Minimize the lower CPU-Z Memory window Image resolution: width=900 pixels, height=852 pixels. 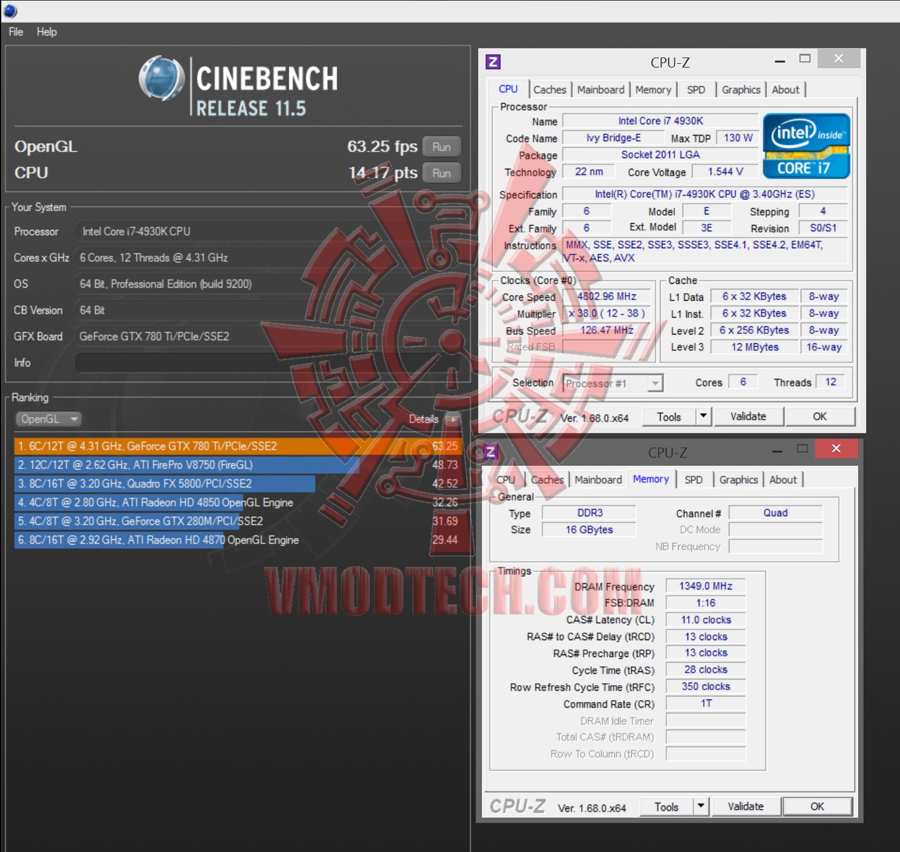[777, 451]
